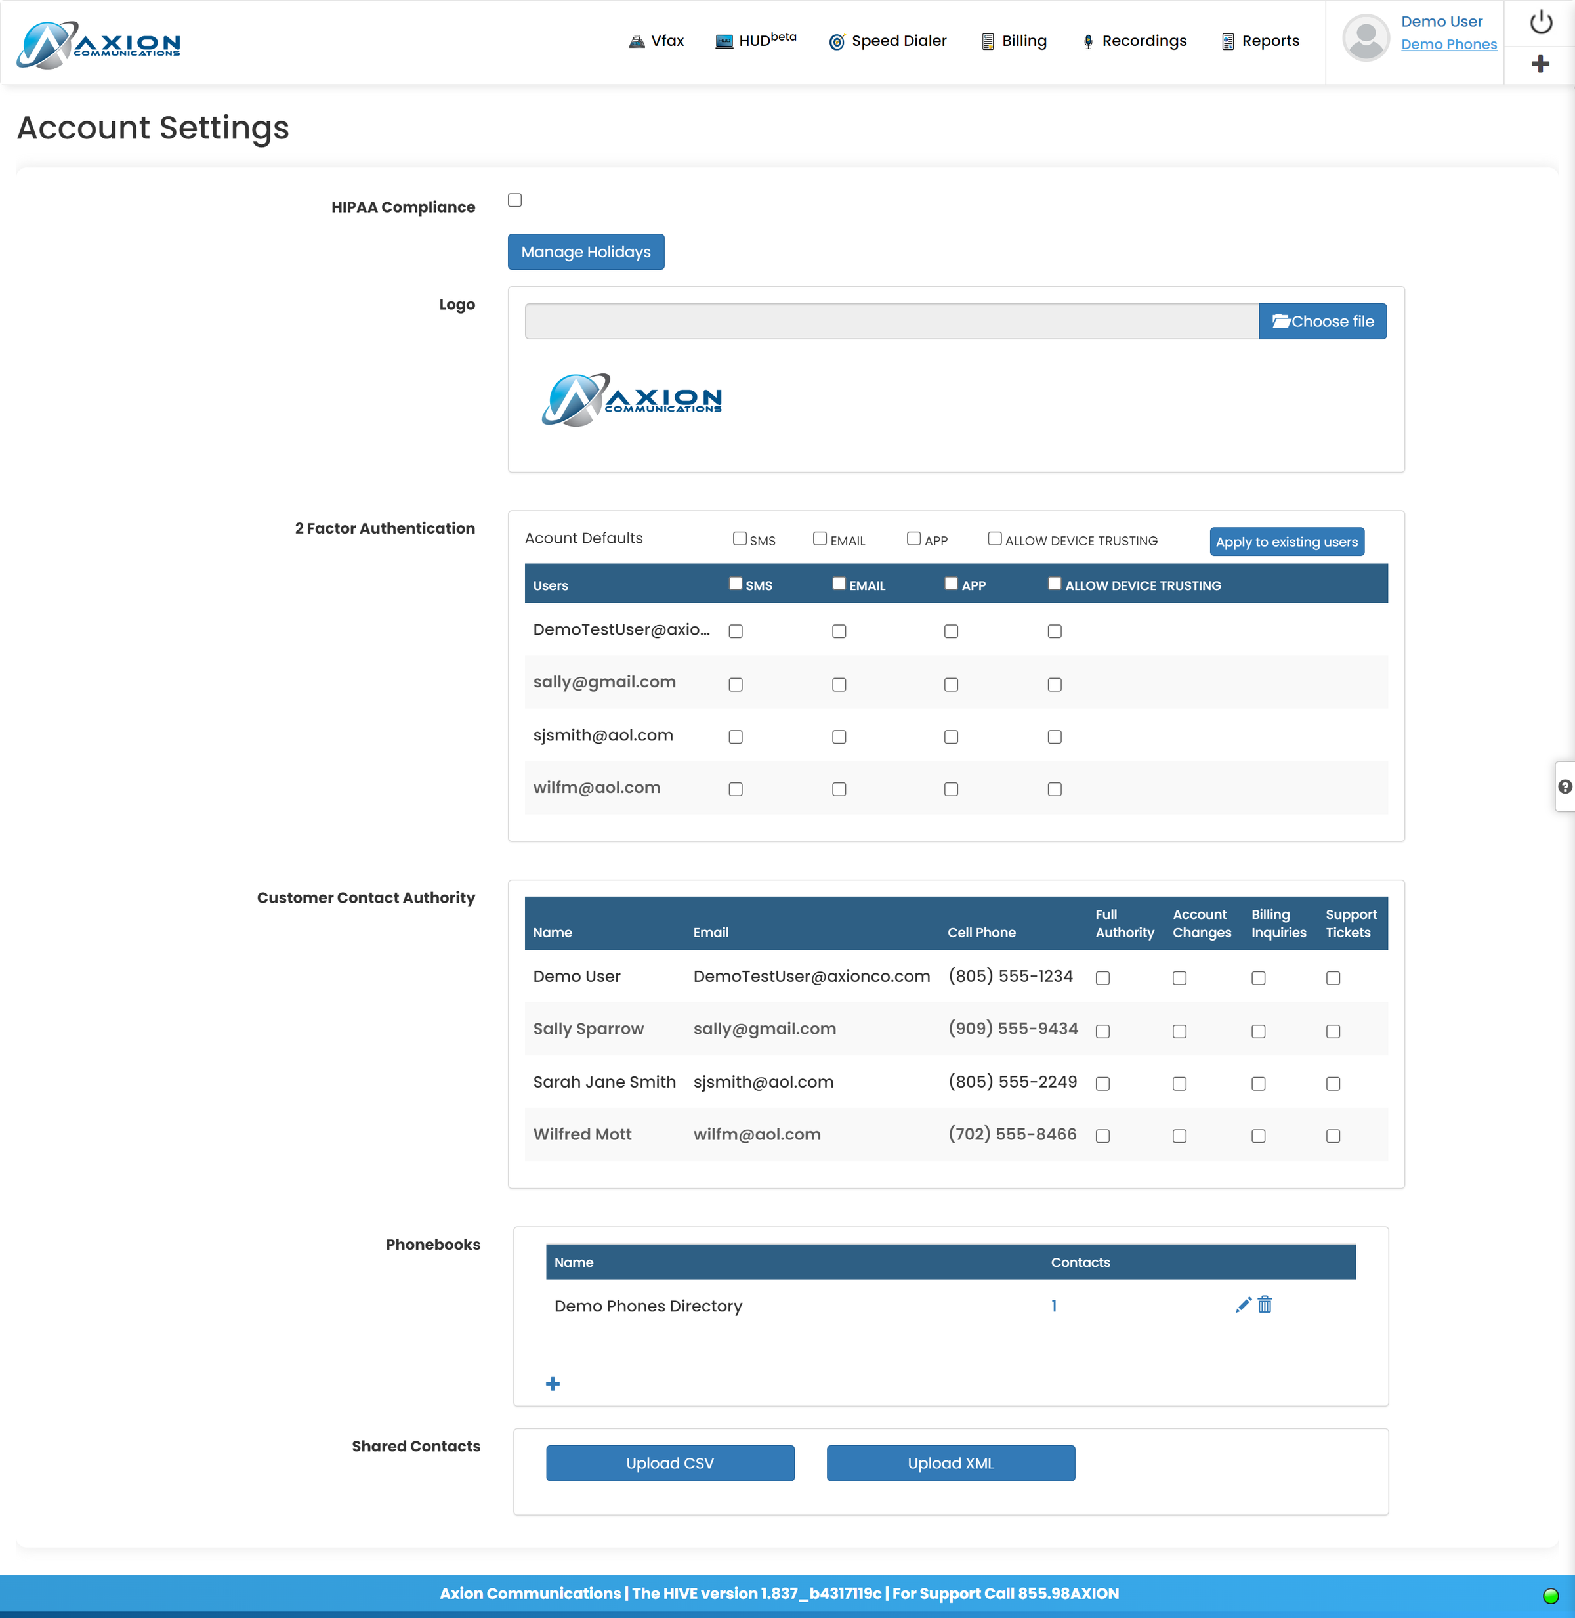Click the uploaded Axion logo preview
Screen dimensions: 1575x1618
coord(631,400)
